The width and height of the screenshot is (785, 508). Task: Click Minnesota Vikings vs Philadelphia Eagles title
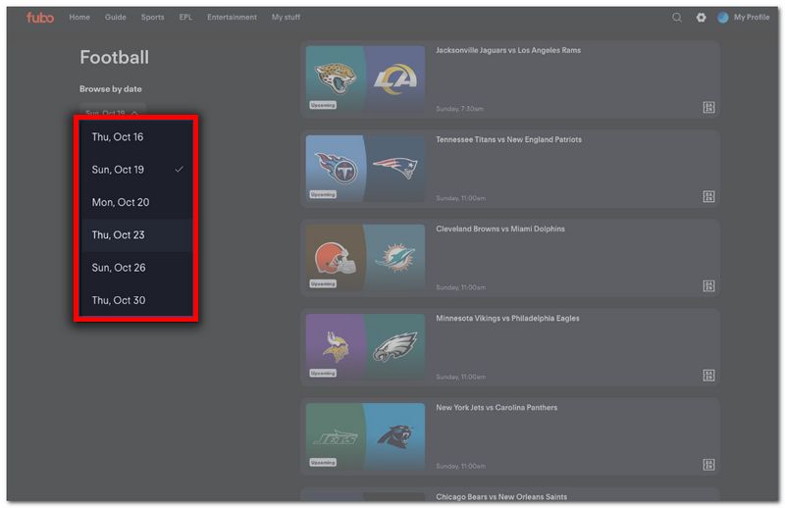pyautogui.click(x=507, y=319)
